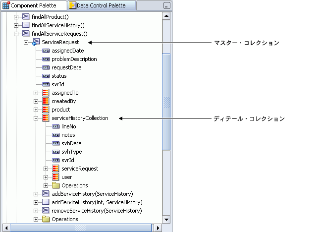Click the vertical scrollbar down arrow
The width and height of the screenshot is (321, 232).
(166, 220)
